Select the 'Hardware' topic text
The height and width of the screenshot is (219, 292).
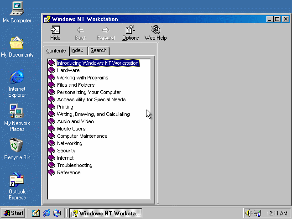point(68,70)
